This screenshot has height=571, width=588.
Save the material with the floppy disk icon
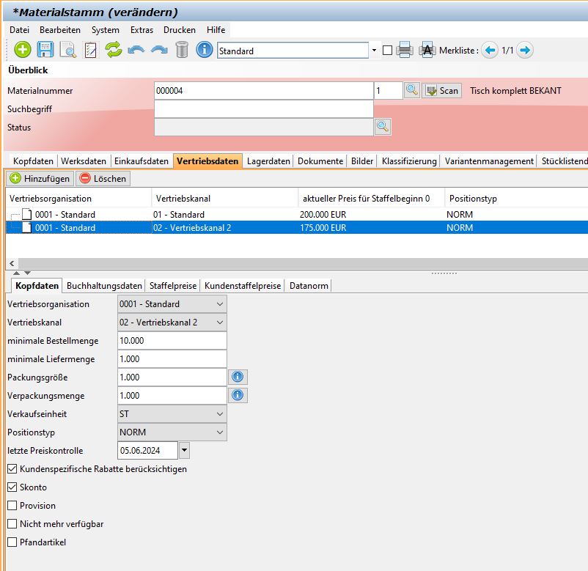45,50
